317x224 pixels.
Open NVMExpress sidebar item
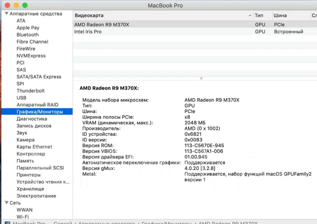tap(31, 56)
